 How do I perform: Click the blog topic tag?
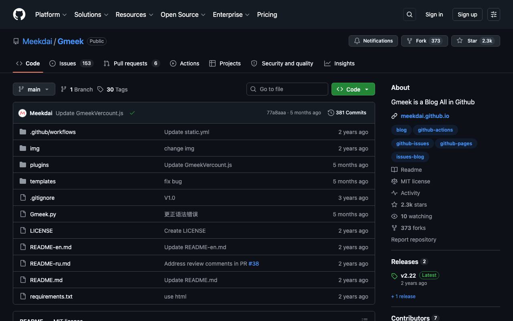pos(401,130)
